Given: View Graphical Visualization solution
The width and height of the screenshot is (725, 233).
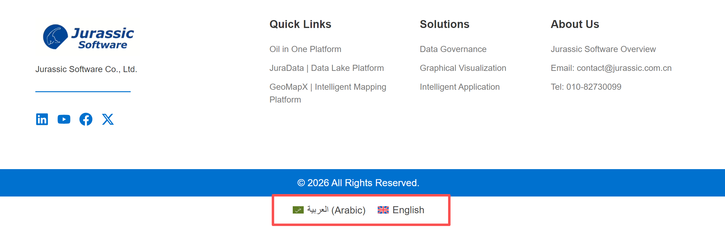Looking at the screenshot, I should (463, 68).
